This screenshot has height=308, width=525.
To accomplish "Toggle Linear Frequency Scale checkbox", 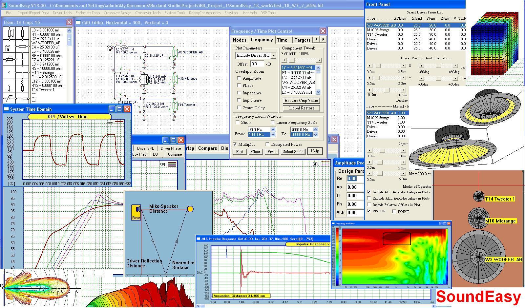I will (273, 122).
